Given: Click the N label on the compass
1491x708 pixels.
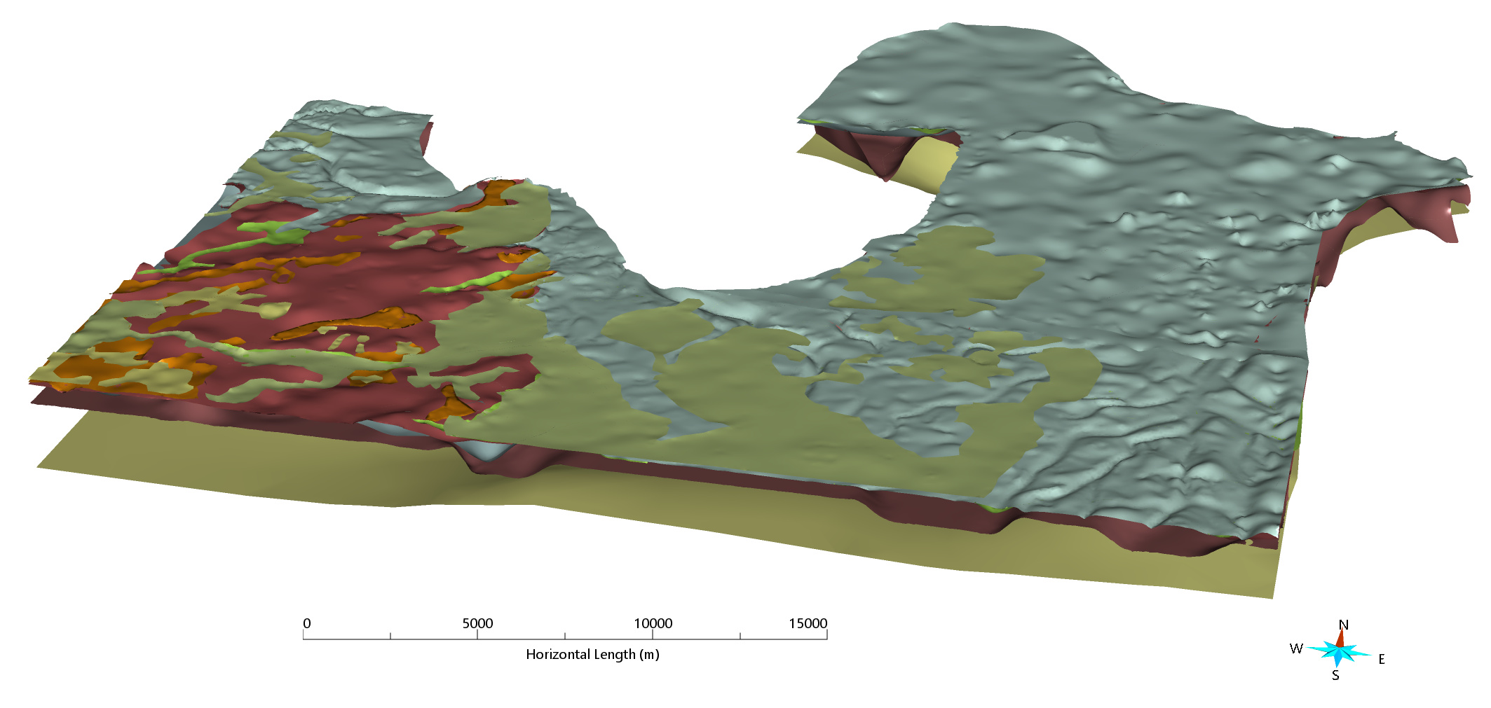Looking at the screenshot, I should tap(1343, 625).
